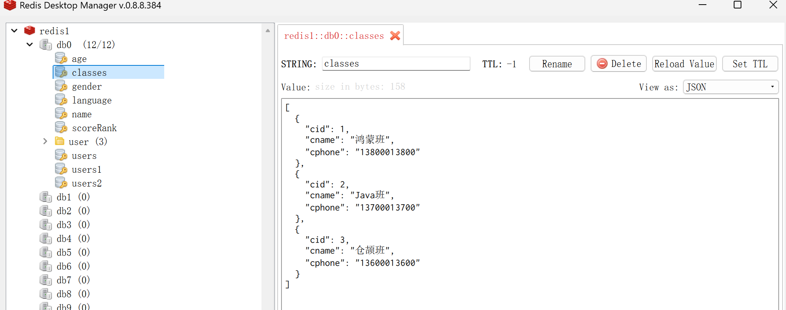The width and height of the screenshot is (786, 310).
Task: Select the gender key
Action: point(87,87)
